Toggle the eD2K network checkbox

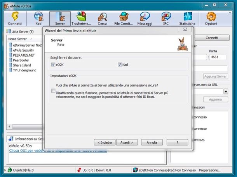pyautogui.click(x=53, y=65)
